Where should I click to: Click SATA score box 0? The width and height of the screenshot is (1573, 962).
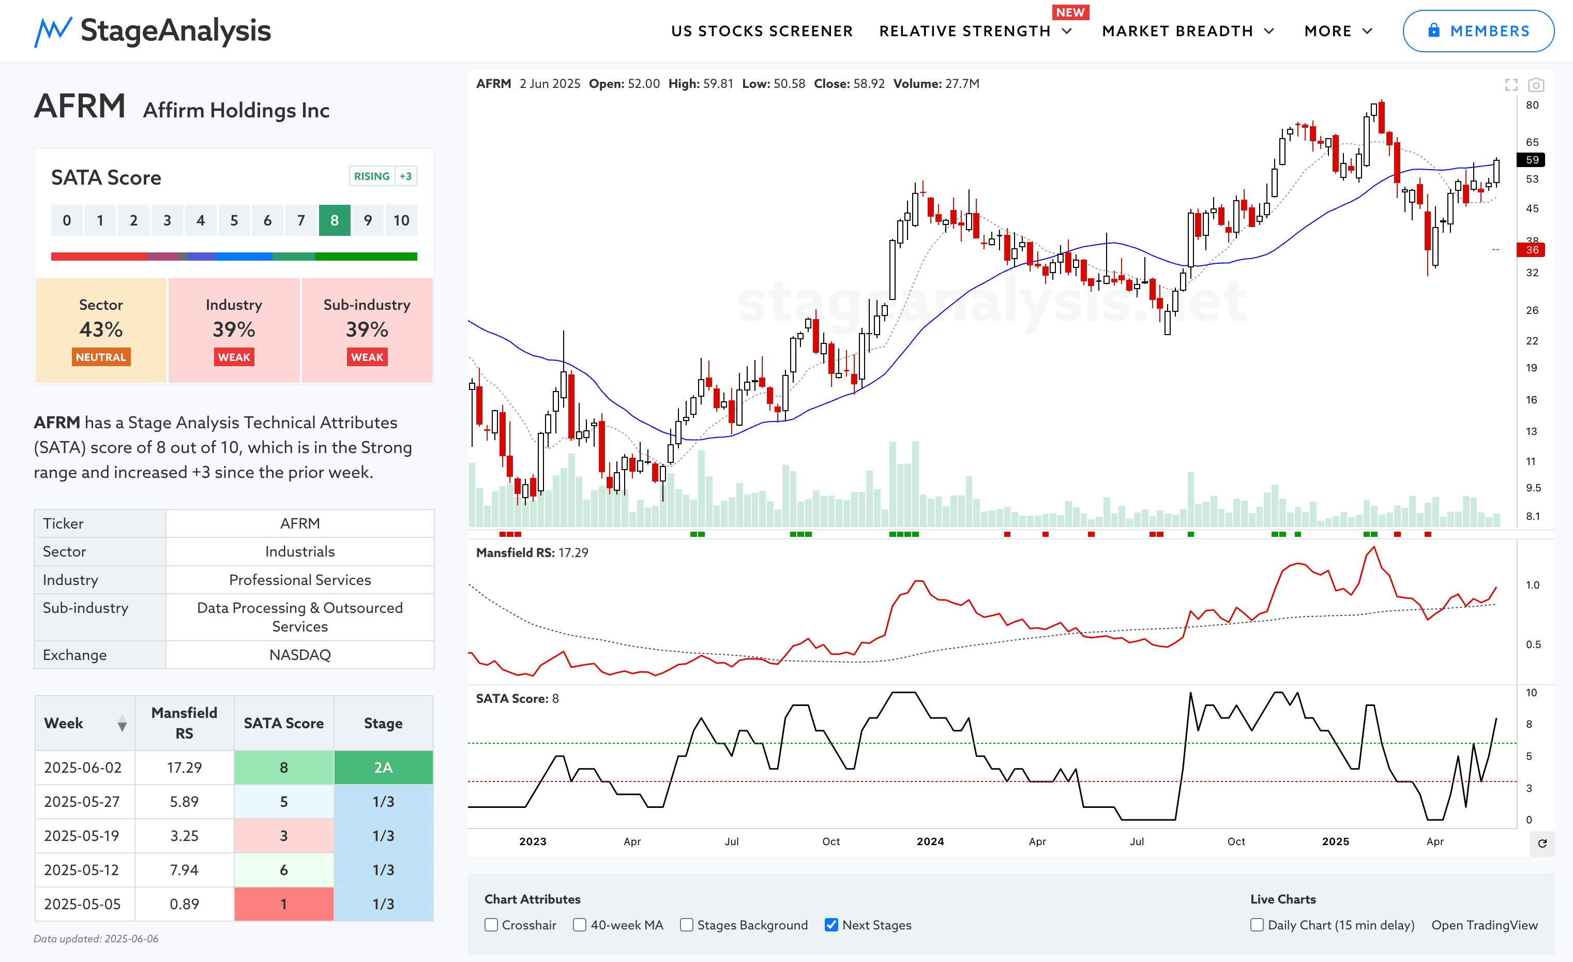(67, 220)
